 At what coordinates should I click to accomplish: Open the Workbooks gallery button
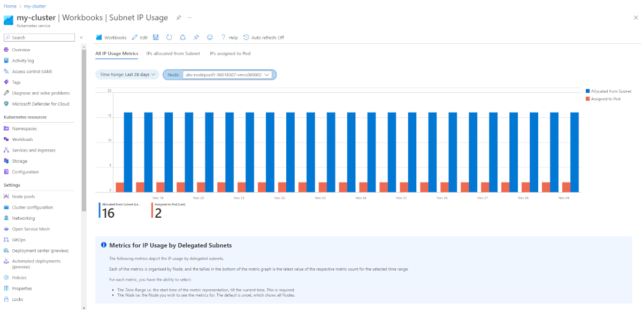tap(111, 37)
